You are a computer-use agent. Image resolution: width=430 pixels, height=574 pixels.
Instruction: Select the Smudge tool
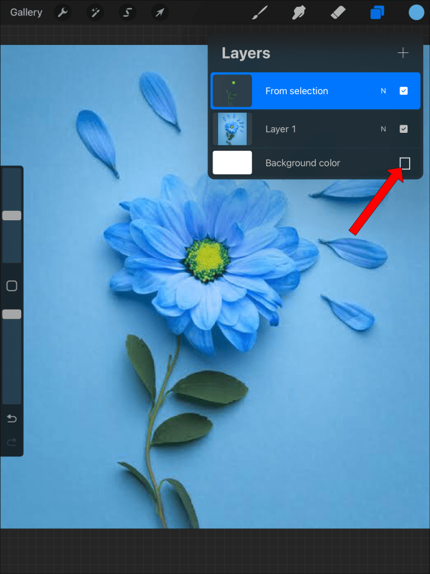pos(299,13)
